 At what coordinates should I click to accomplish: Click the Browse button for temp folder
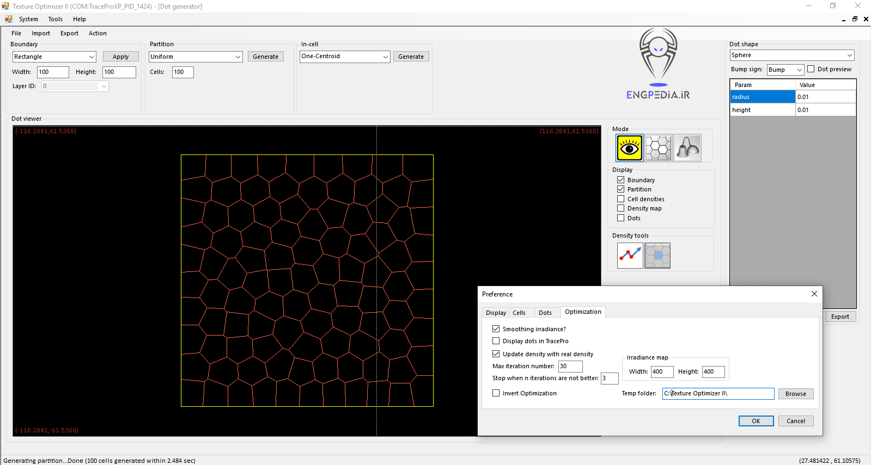pos(795,394)
